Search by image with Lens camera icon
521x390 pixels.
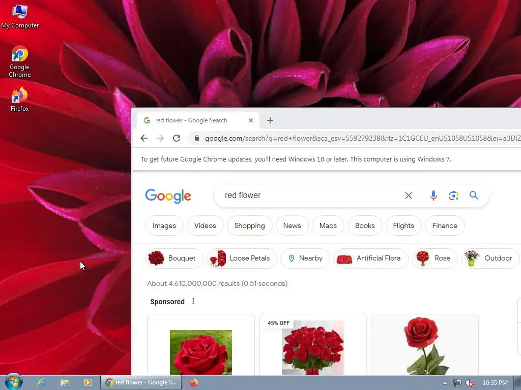[x=453, y=196]
